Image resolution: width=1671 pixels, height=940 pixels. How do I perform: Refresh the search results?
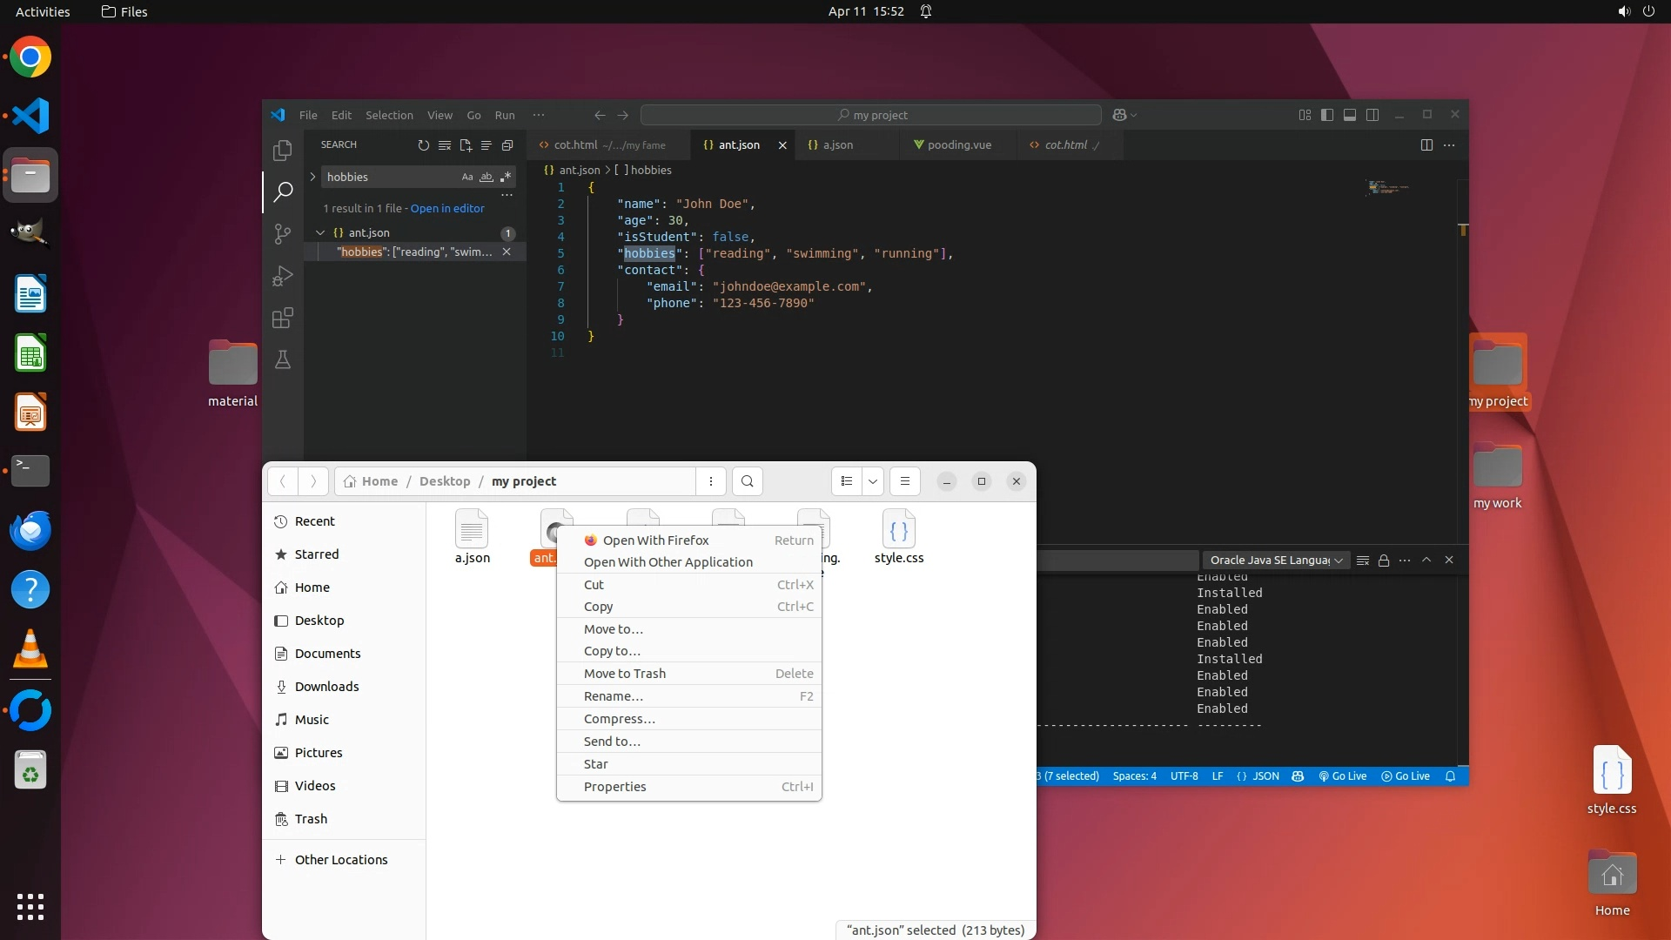[x=423, y=145]
